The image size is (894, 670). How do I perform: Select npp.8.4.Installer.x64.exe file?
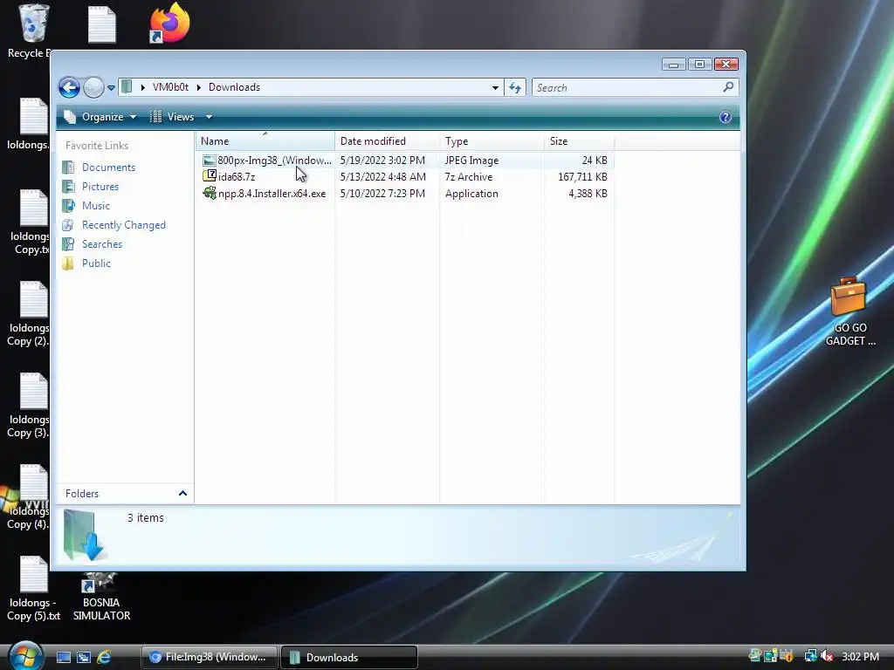(272, 194)
